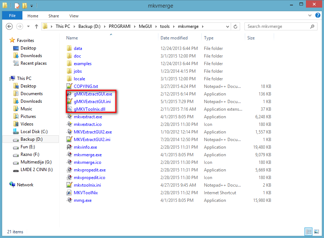Select Local Disk (C:) drive
324x238 pixels.
(x=34, y=132)
